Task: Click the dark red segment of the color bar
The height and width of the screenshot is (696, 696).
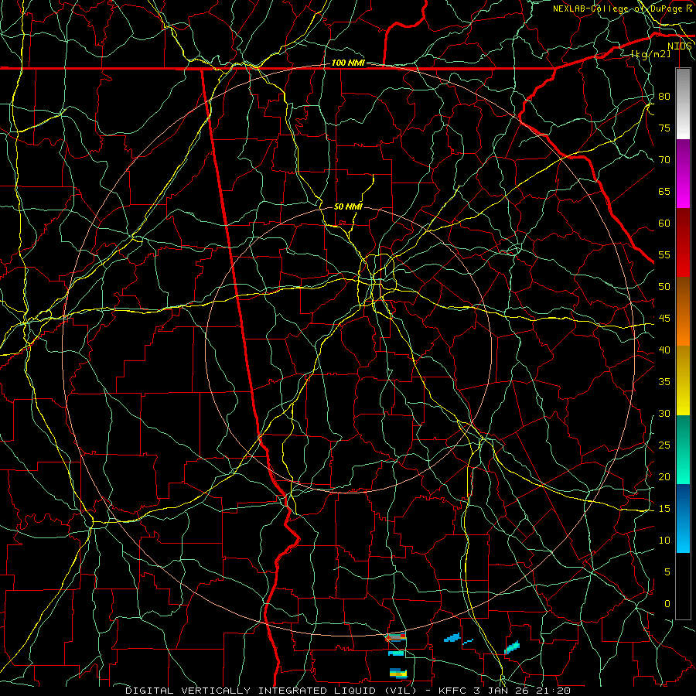Action: coord(683,242)
